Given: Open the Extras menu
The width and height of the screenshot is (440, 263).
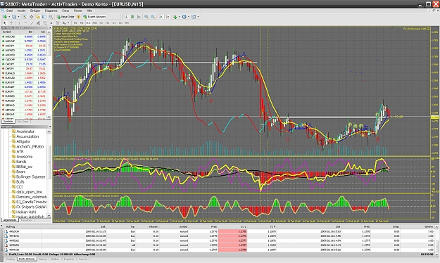Looking at the screenshot, I should coord(65,11).
